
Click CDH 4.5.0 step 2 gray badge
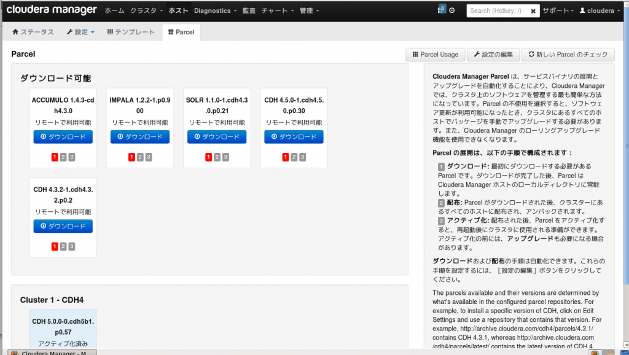pyautogui.click(x=294, y=157)
